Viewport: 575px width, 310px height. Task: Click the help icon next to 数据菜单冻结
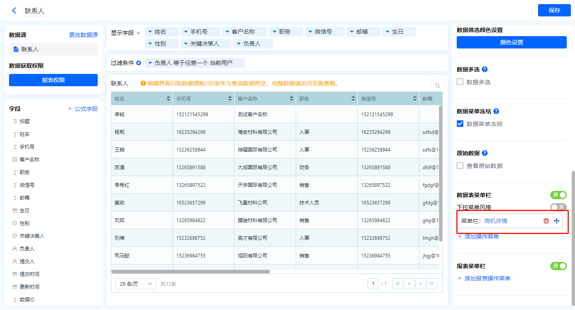(x=496, y=111)
